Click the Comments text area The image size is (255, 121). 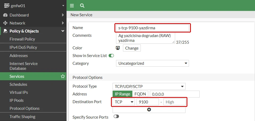(x=146, y=38)
